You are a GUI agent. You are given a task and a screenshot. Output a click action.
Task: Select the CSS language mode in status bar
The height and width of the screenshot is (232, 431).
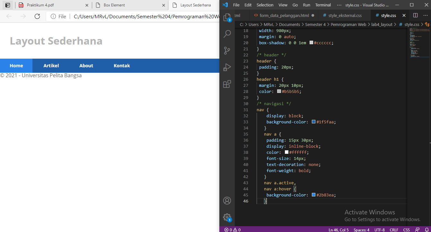tap(406, 229)
